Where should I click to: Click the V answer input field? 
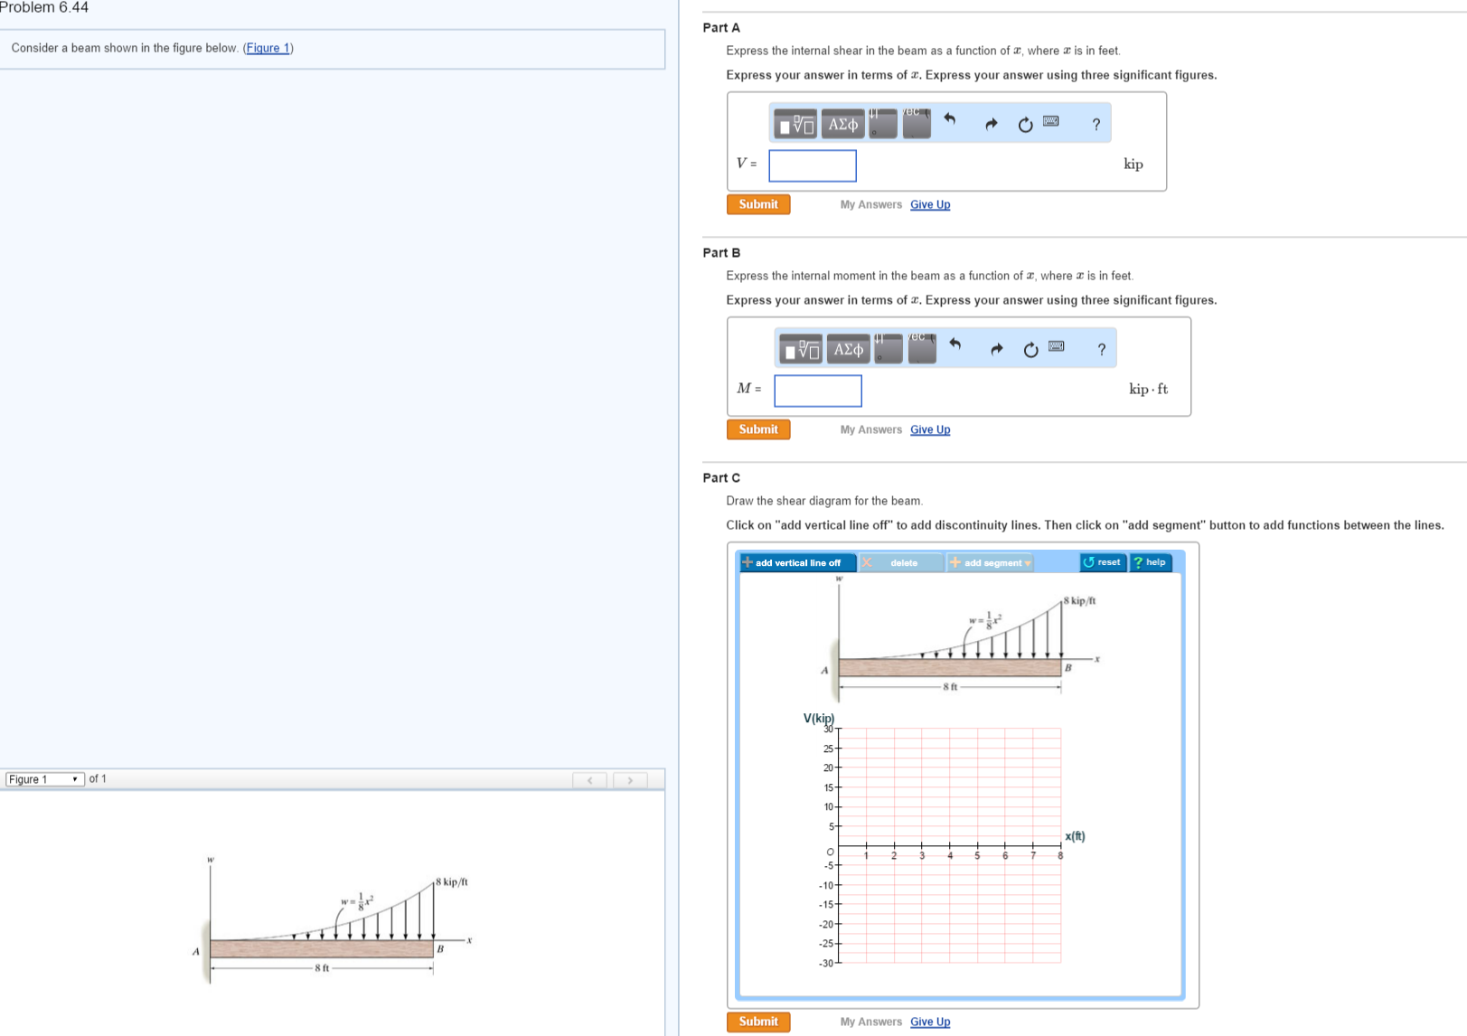tap(812, 165)
